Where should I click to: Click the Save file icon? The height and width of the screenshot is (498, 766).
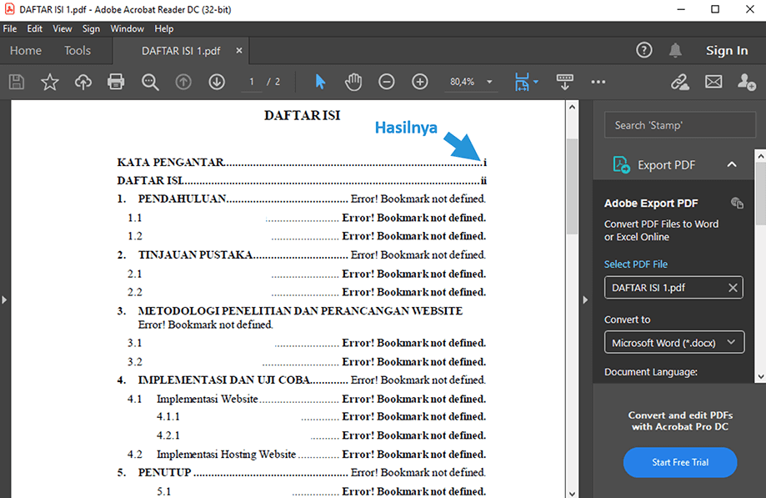coord(17,82)
